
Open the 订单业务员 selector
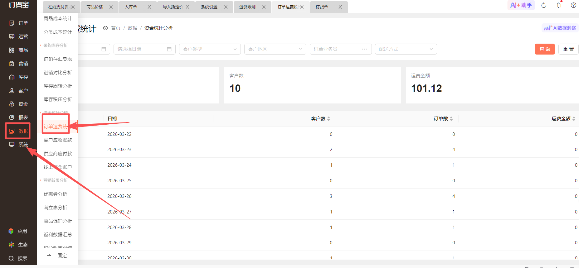click(x=341, y=49)
